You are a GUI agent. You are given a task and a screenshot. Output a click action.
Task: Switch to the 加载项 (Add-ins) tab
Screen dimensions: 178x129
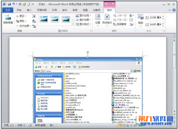(97, 10)
